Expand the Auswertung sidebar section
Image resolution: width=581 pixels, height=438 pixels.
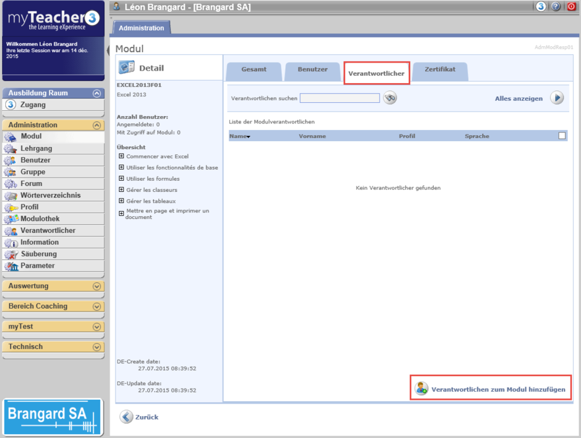(x=97, y=286)
